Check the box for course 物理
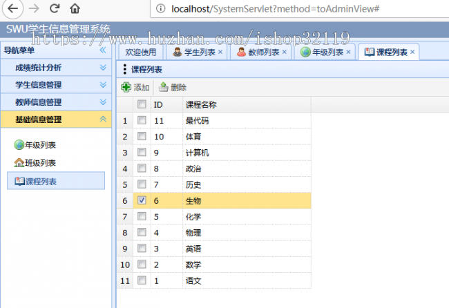 click(x=142, y=232)
